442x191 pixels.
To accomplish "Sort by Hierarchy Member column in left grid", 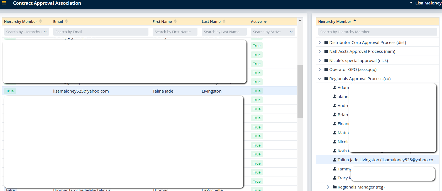I will point(41,21).
